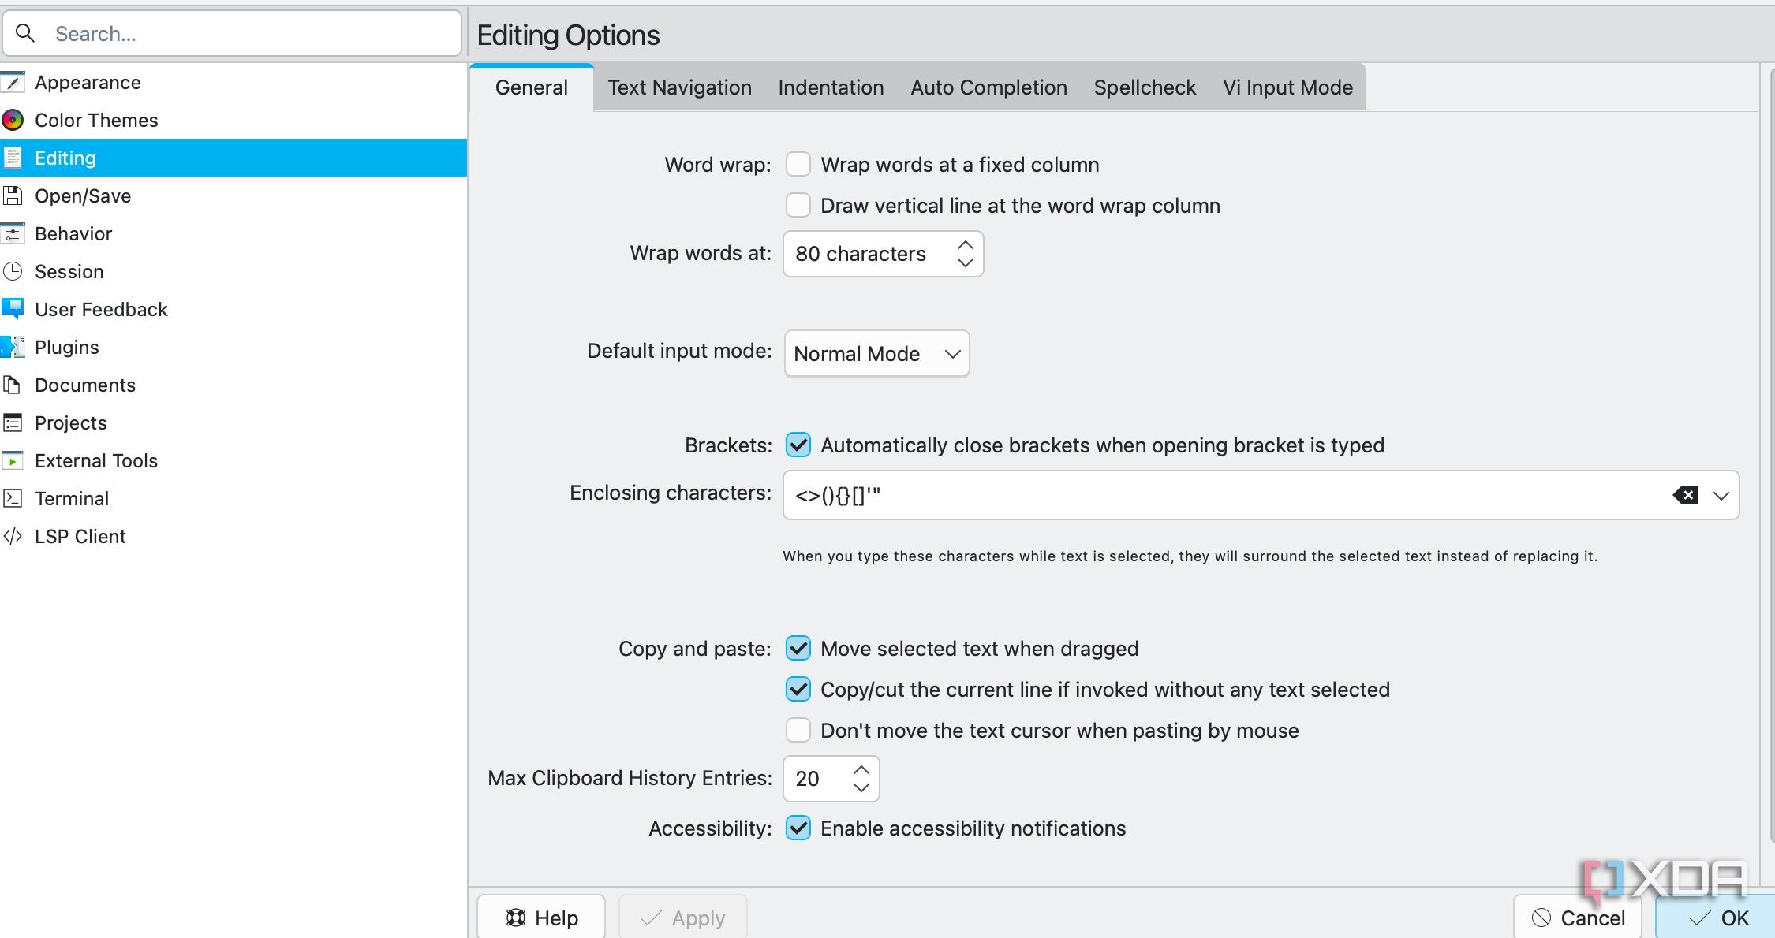Viewport: 1775px width, 938px height.
Task: Click the Projects list icon
Action: (x=13, y=422)
